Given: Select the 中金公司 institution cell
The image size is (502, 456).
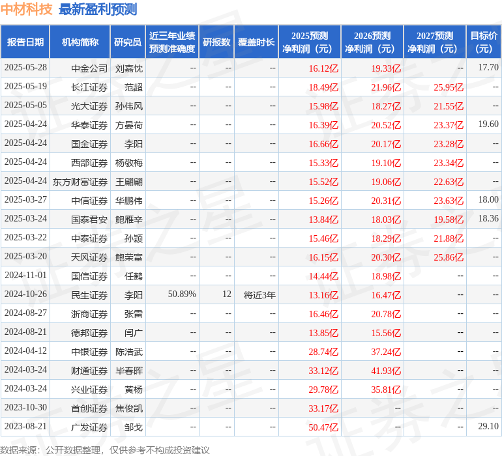Looking at the screenshot, I should coord(89,68).
